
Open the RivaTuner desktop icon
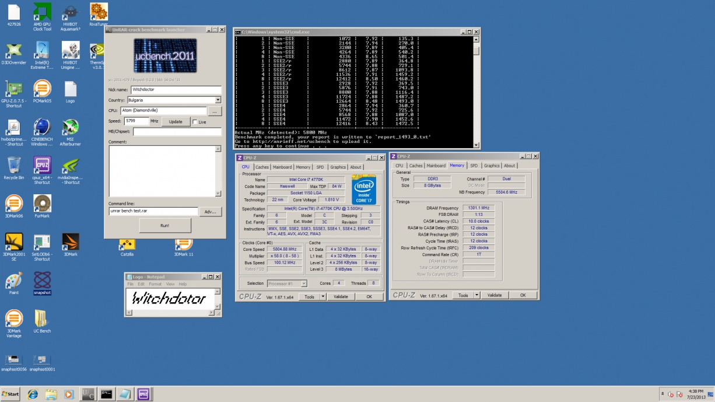tap(99, 12)
